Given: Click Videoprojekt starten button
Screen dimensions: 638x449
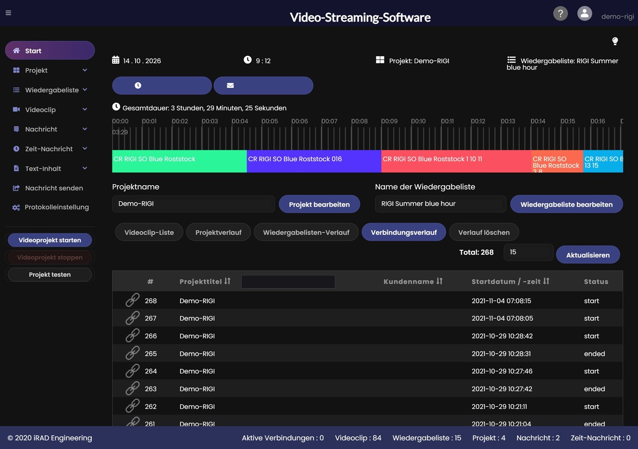Looking at the screenshot, I should (50, 240).
